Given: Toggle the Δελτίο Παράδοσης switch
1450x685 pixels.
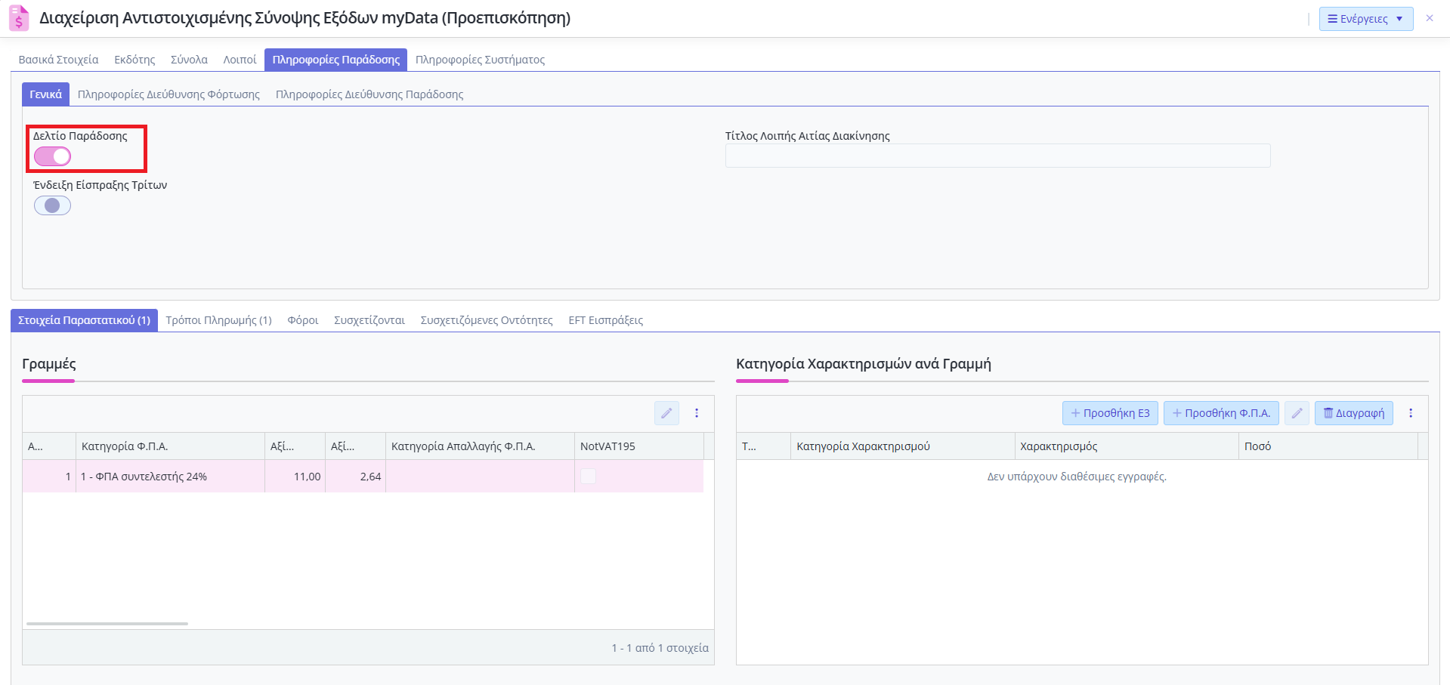Looking at the screenshot, I should click(52, 156).
